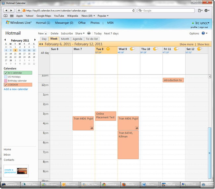Image resolution: width=215 pixels, height=189 pixels.
Task: Go back with the browser back arrow
Action: click(x=6, y=11)
